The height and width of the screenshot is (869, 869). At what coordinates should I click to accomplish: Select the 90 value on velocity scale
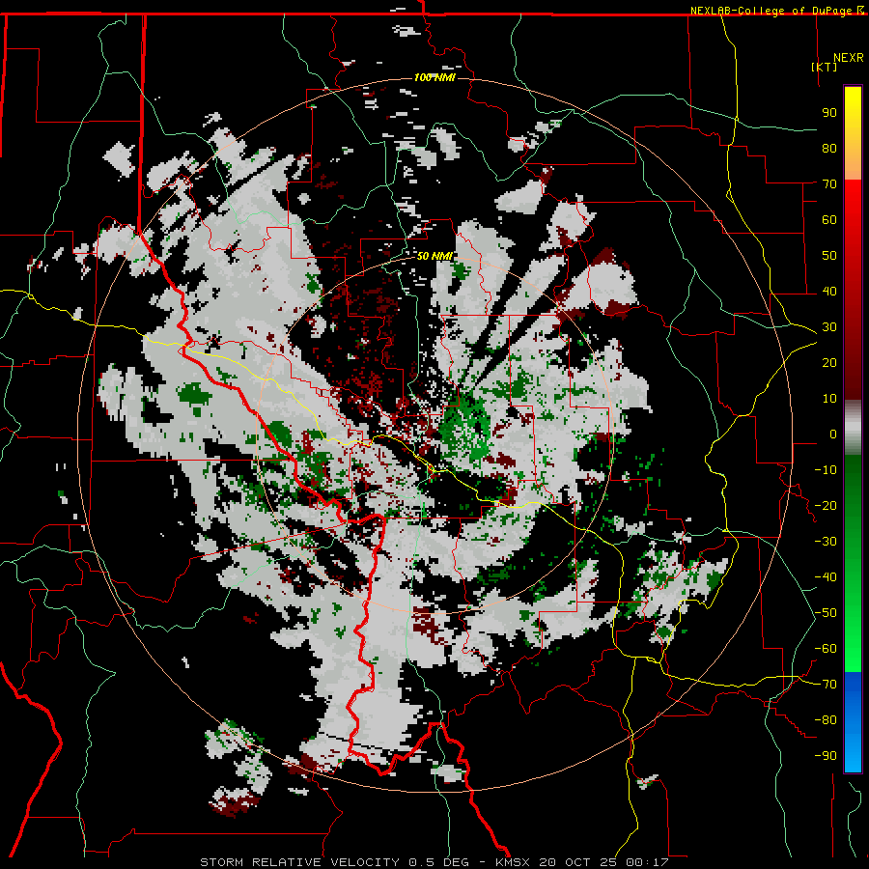point(829,113)
